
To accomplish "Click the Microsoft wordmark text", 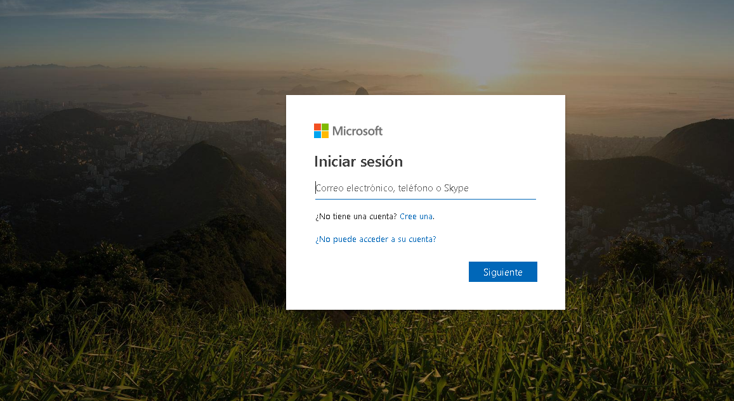I will point(358,131).
